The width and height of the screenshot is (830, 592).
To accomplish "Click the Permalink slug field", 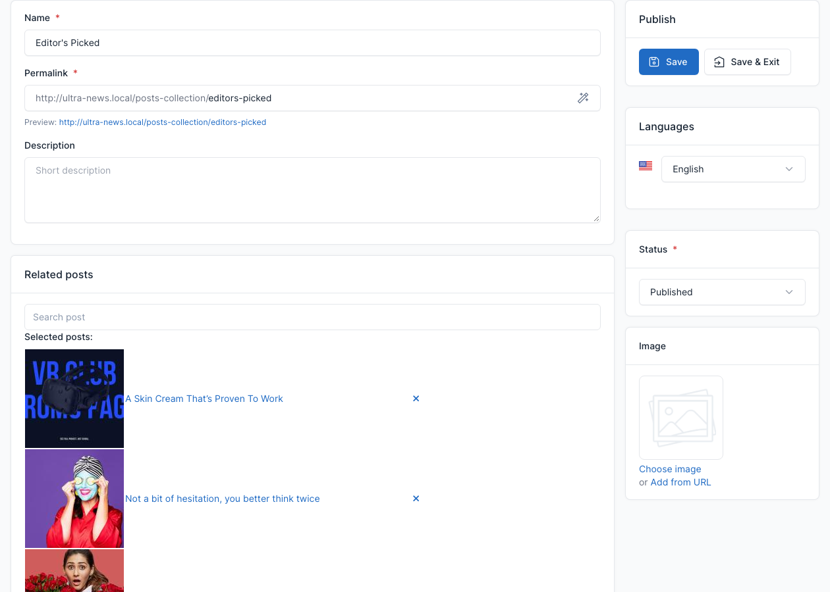I will tap(312, 98).
